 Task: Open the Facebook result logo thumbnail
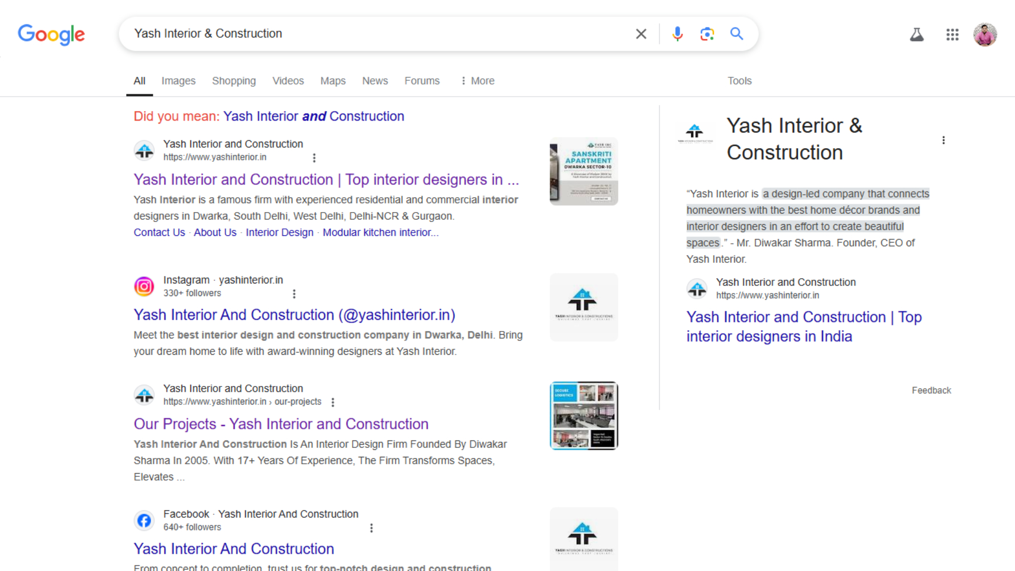point(584,539)
